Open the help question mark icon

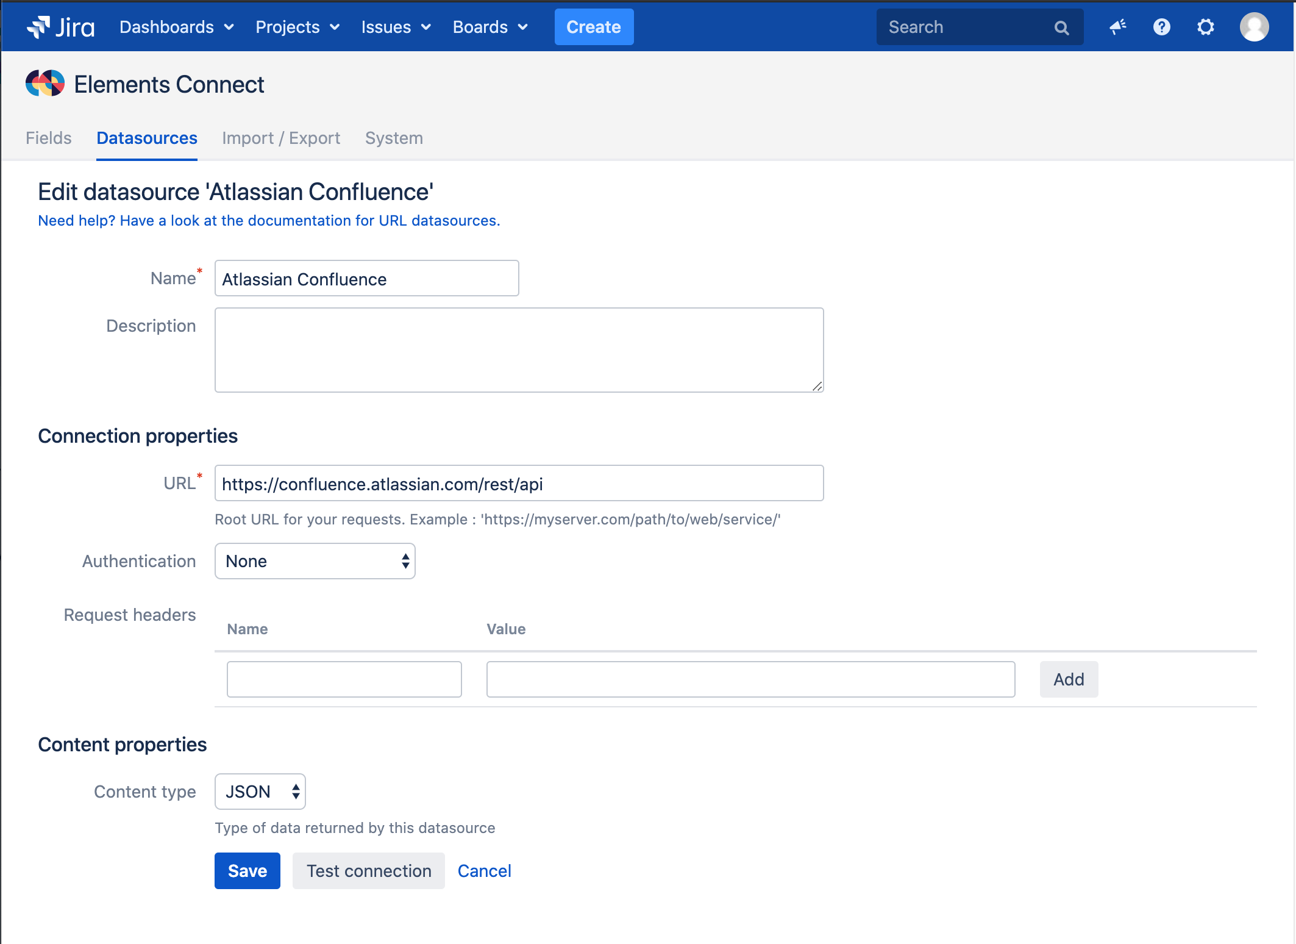pyautogui.click(x=1161, y=27)
